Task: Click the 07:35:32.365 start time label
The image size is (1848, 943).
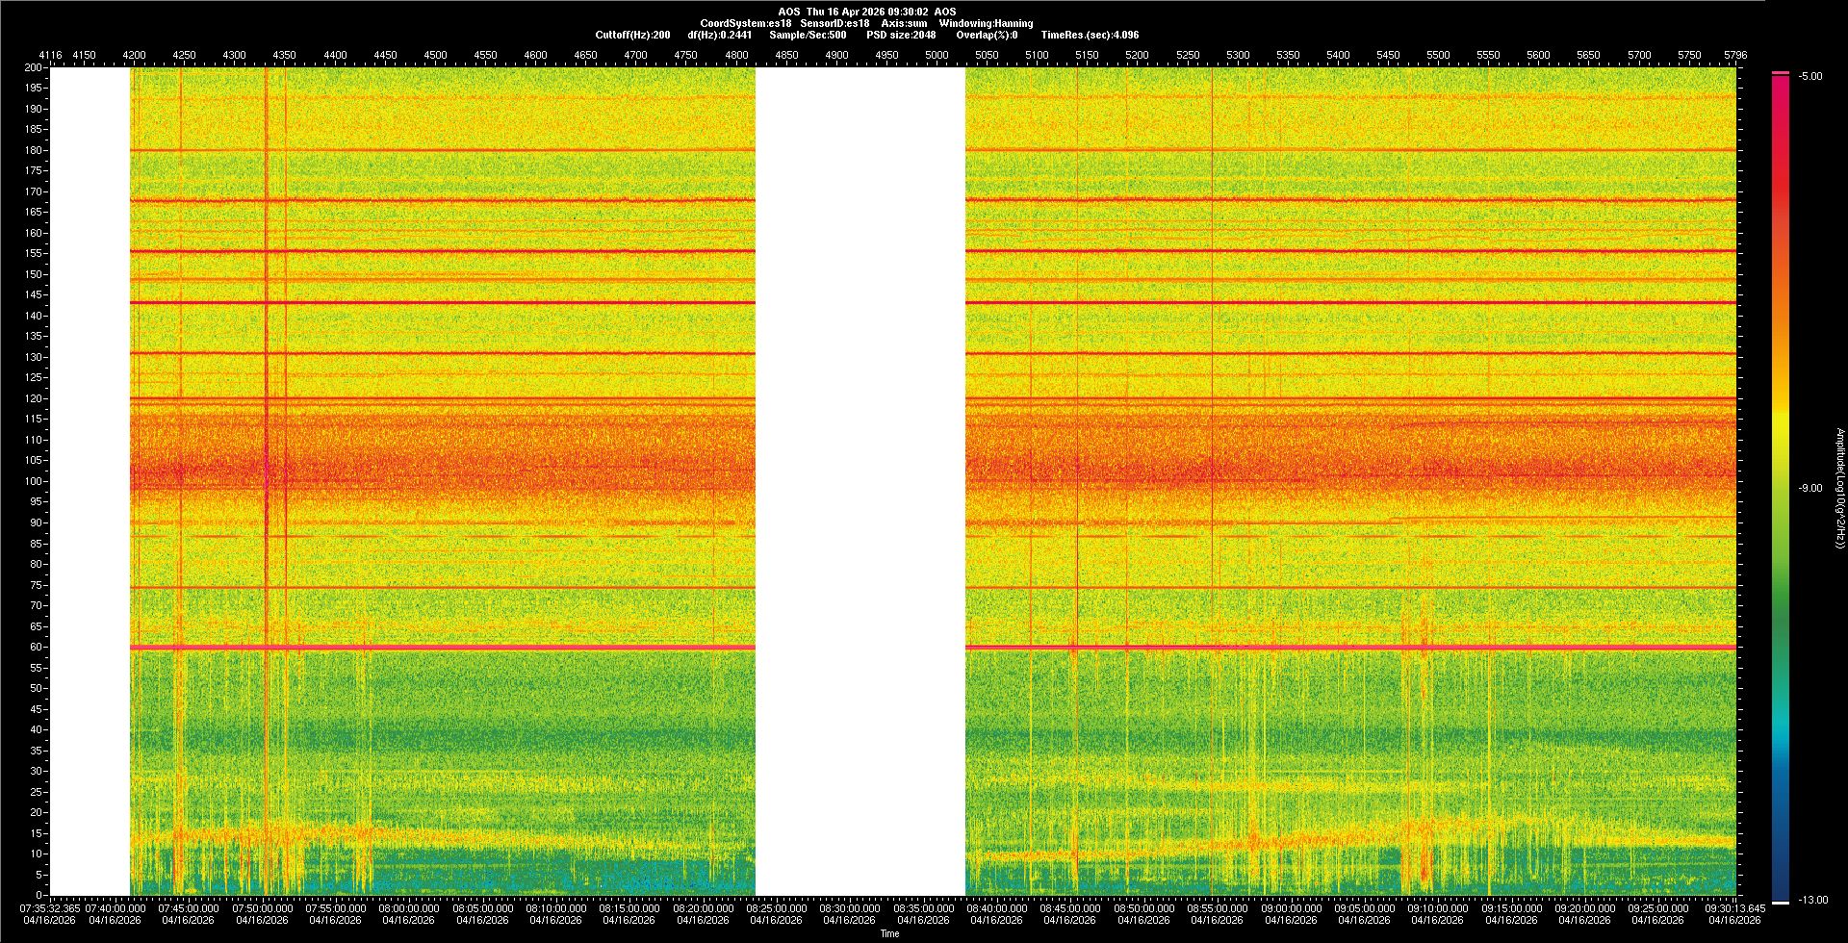Action: pyautogui.click(x=50, y=908)
